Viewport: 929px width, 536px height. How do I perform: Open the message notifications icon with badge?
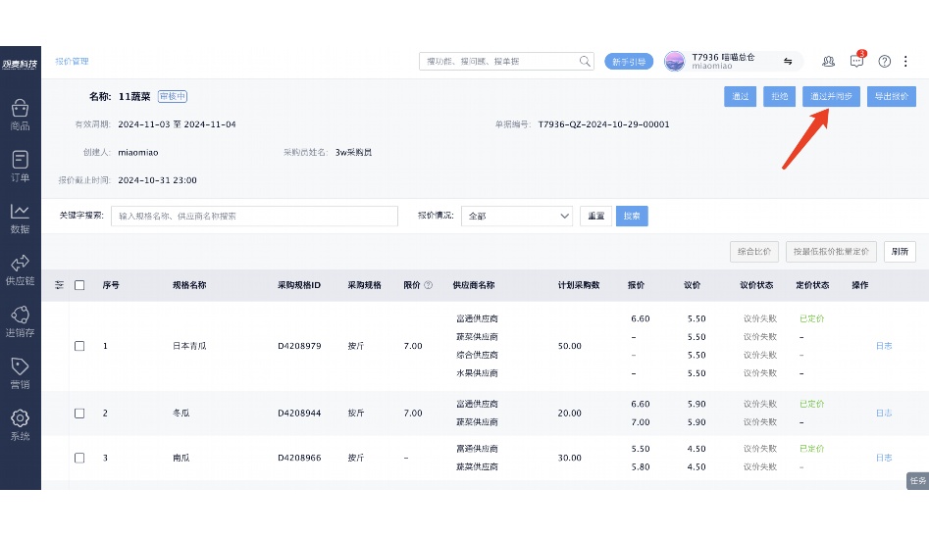pos(856,61)
